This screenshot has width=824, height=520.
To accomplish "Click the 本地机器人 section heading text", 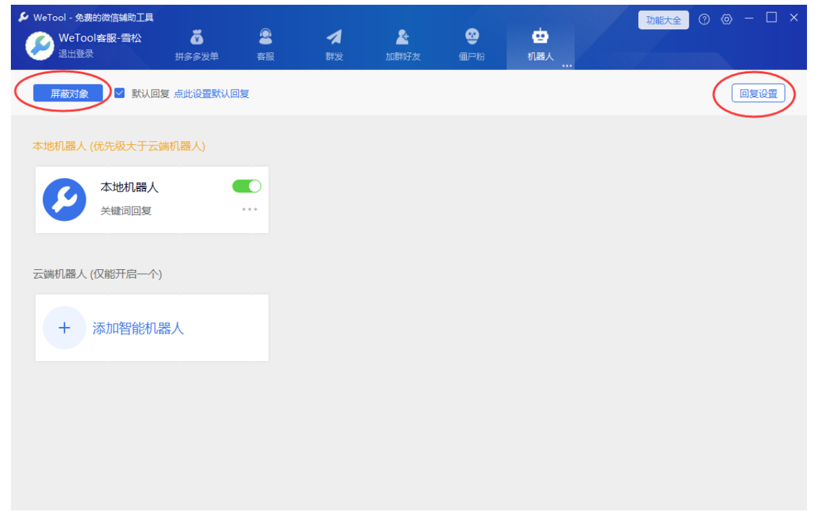I will 119,146.
